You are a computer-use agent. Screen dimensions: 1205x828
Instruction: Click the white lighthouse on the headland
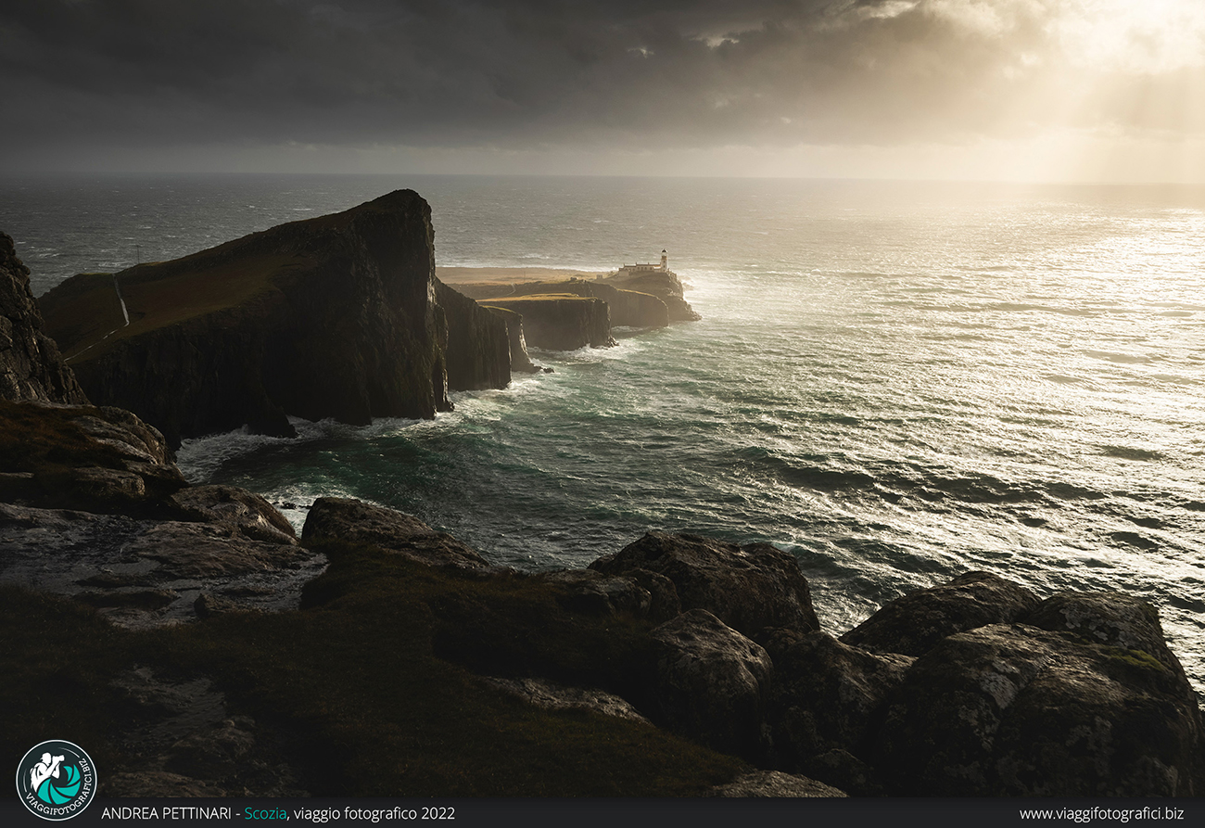663,260
